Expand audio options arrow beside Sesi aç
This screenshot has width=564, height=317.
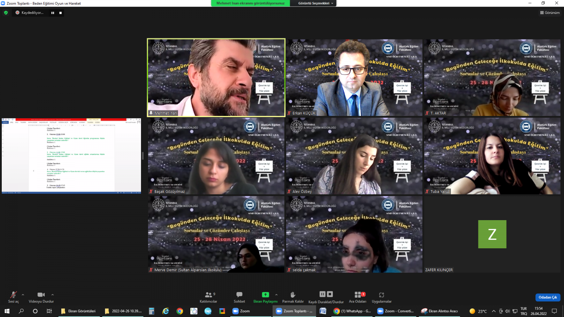(x=23, y=294)
